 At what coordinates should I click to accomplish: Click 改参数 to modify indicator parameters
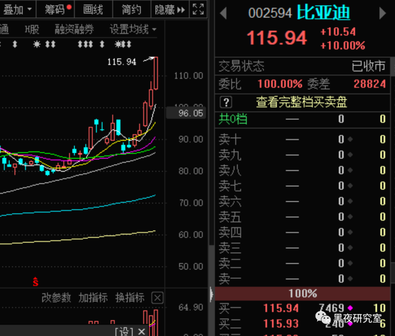coord(56,298)
